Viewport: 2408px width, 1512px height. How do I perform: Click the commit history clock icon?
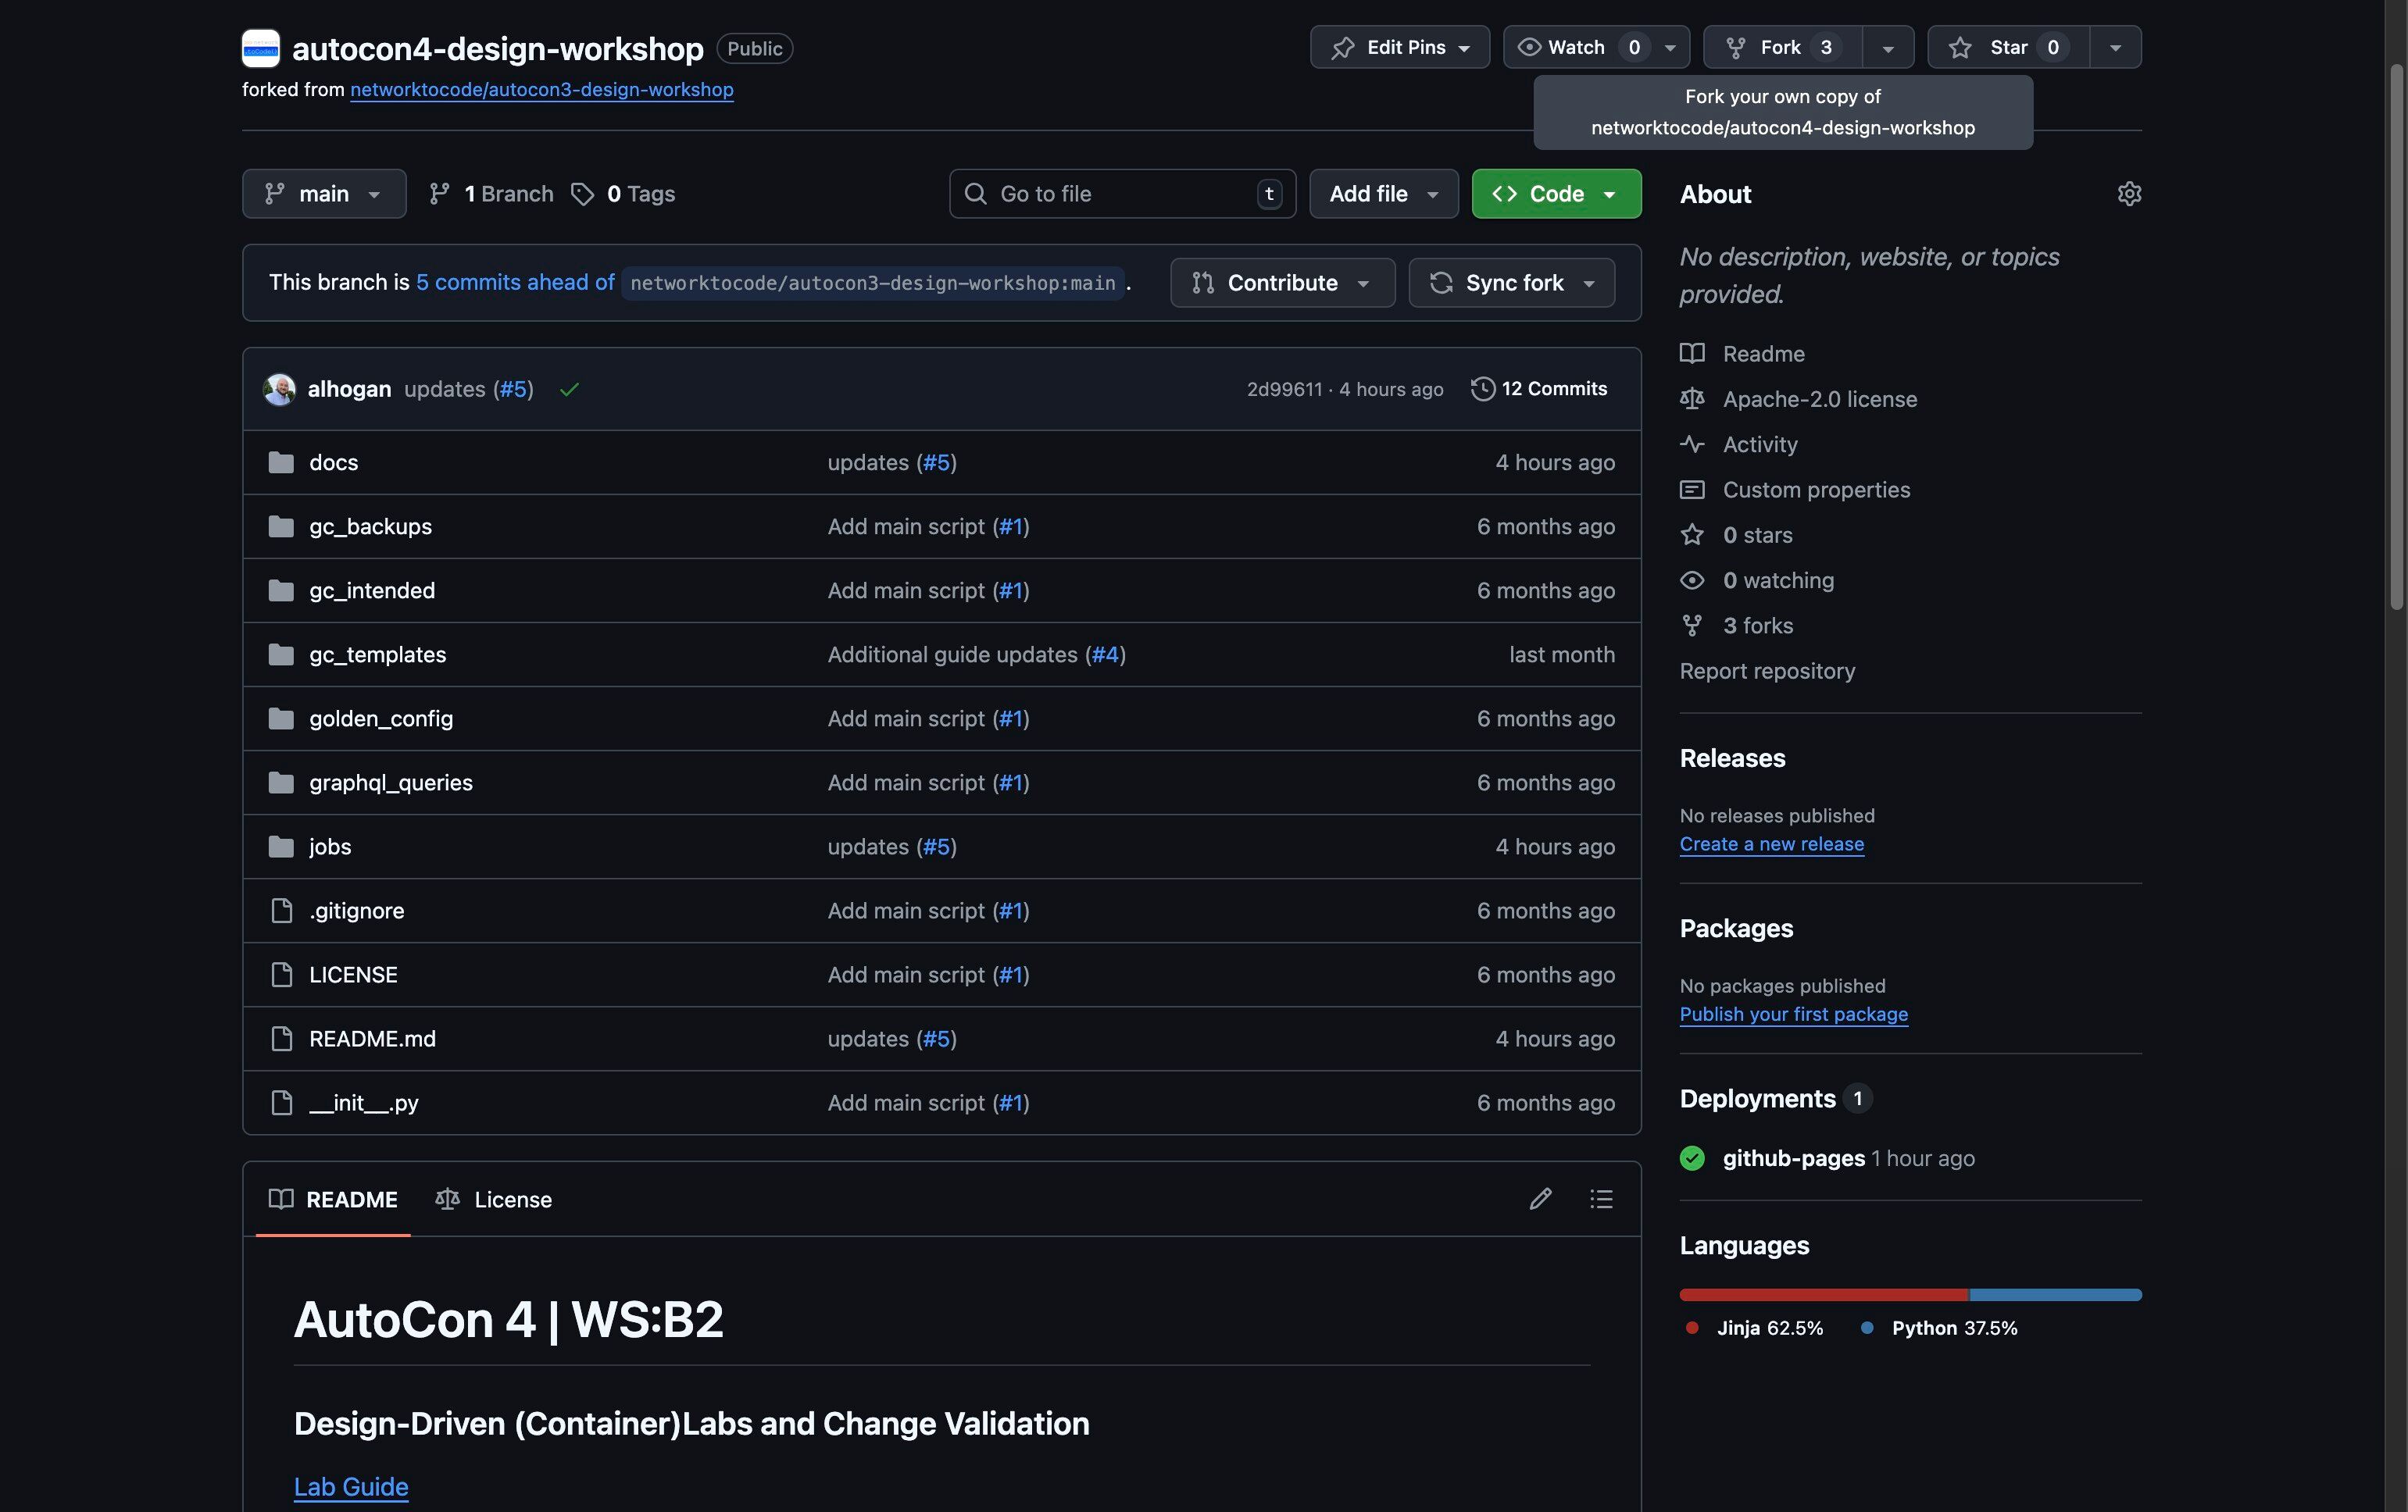point(1482,389)
